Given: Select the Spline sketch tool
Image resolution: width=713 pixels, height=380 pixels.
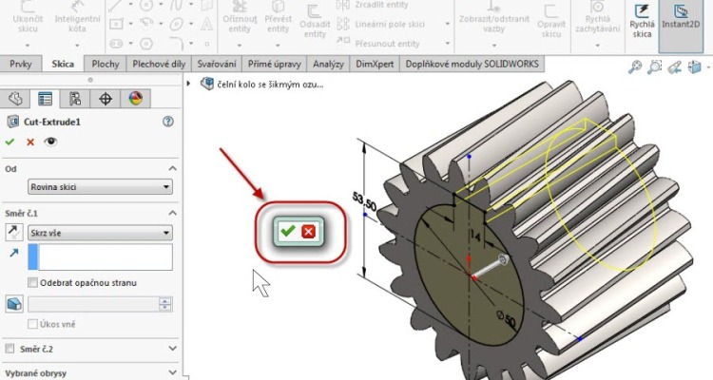Looking at the screenshot, I should tap(177, 5).
